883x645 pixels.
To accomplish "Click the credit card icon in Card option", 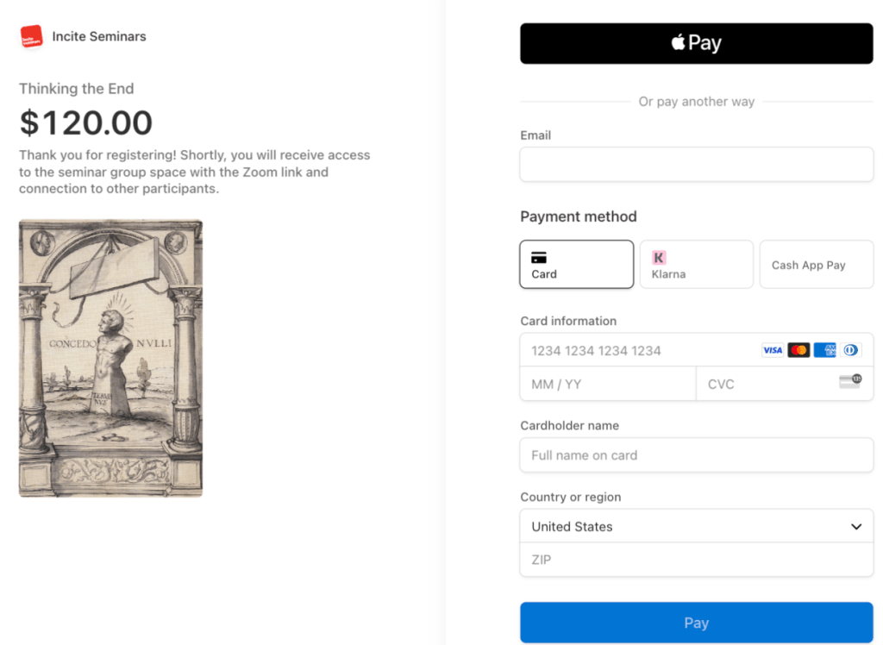I will 539,257.
